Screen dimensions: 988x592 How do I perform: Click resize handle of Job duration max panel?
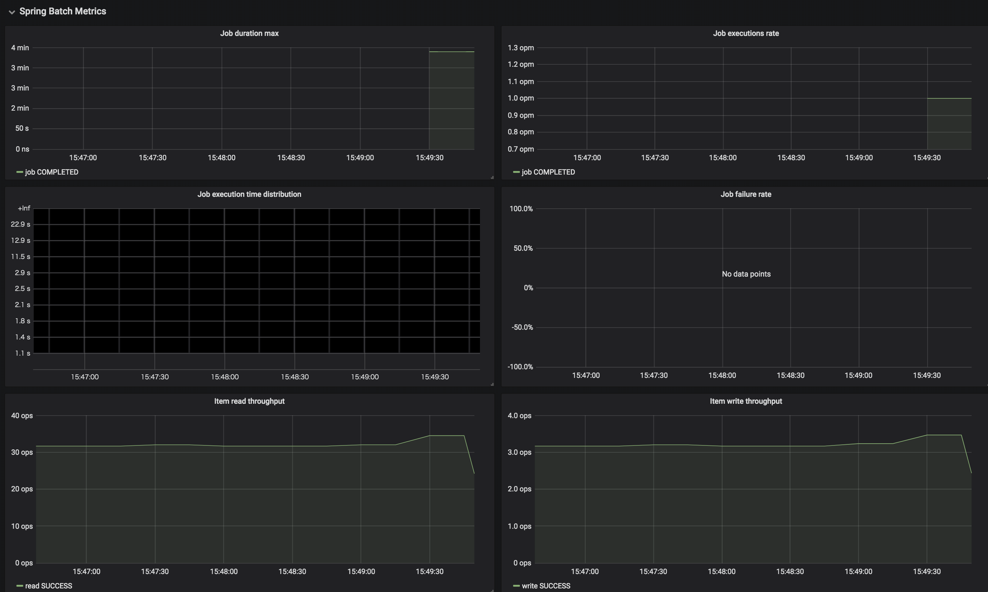pyautogui.click(x=492, y=177)
